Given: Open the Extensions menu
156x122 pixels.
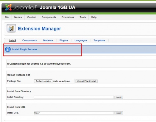Looking at the screenshot, I should click(68, 17).
